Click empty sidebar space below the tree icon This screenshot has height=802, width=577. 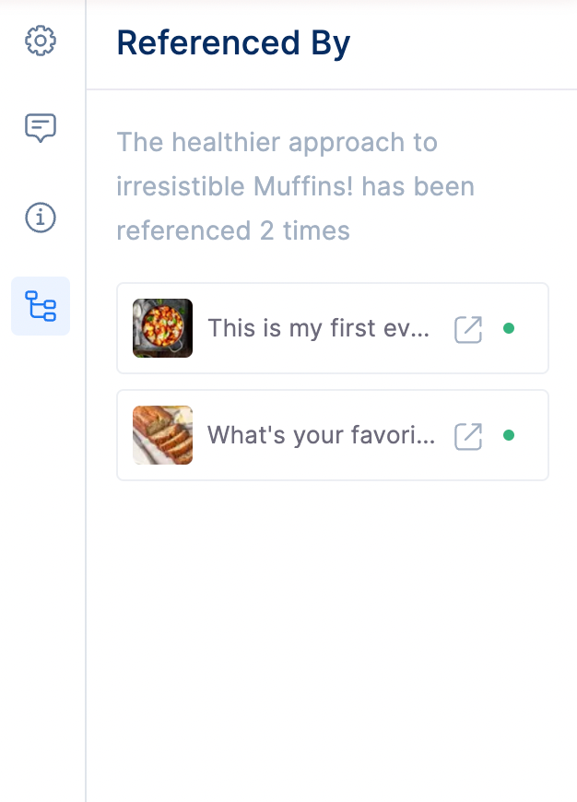coord(43,562)
